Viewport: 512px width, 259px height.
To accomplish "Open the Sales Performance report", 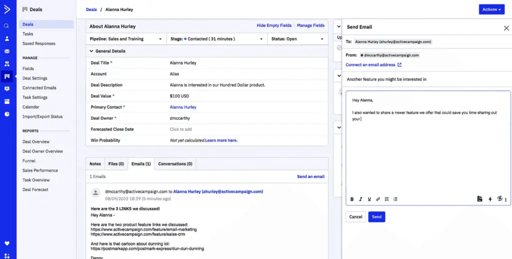I will pyautogui.click(x=40, y=170).
